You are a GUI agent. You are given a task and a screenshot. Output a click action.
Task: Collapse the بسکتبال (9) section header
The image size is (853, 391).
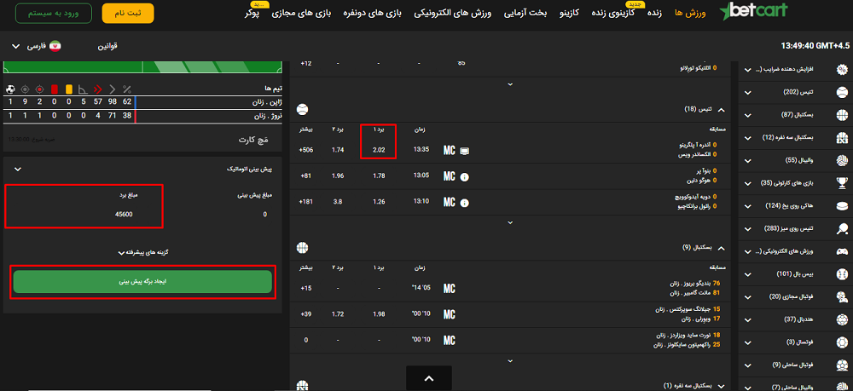(722, 248)
